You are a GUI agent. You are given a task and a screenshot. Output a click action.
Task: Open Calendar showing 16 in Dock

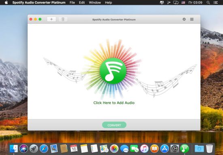click(x=74, y=149)
